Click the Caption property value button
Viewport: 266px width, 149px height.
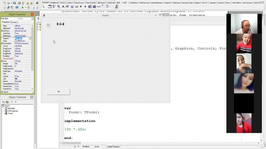(30, 38)
